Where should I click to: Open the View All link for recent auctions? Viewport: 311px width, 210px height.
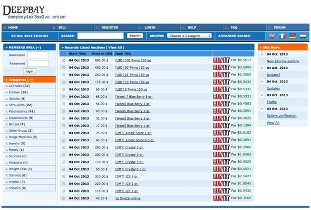coord(115,47)
